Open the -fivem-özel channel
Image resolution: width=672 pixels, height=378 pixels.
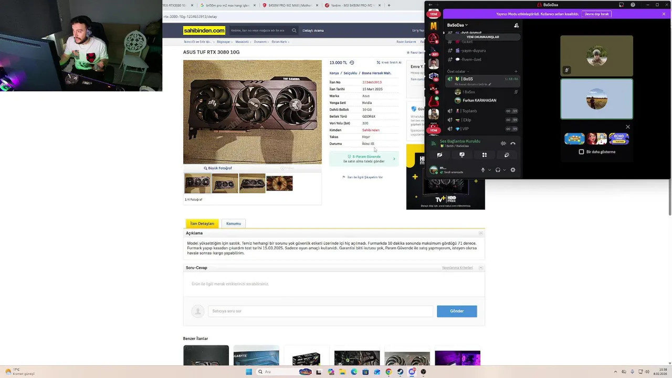[x=471, y=59]
